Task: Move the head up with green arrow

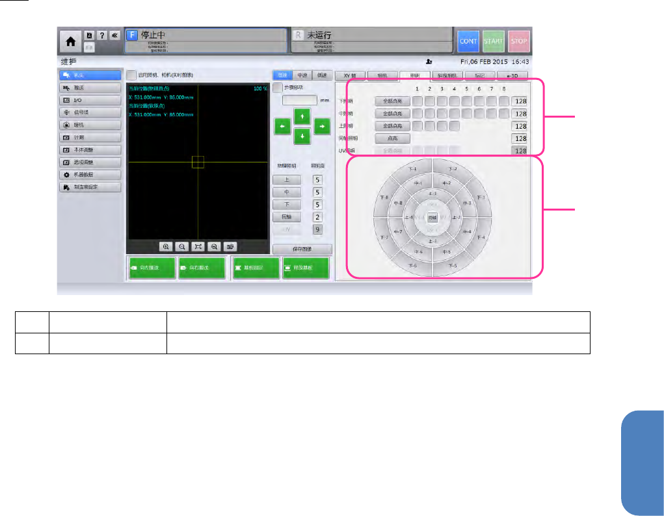Action: [x=302, y=116]
